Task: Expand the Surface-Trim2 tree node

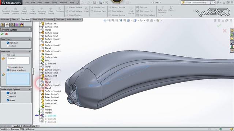Action: [x=40, y=27]
